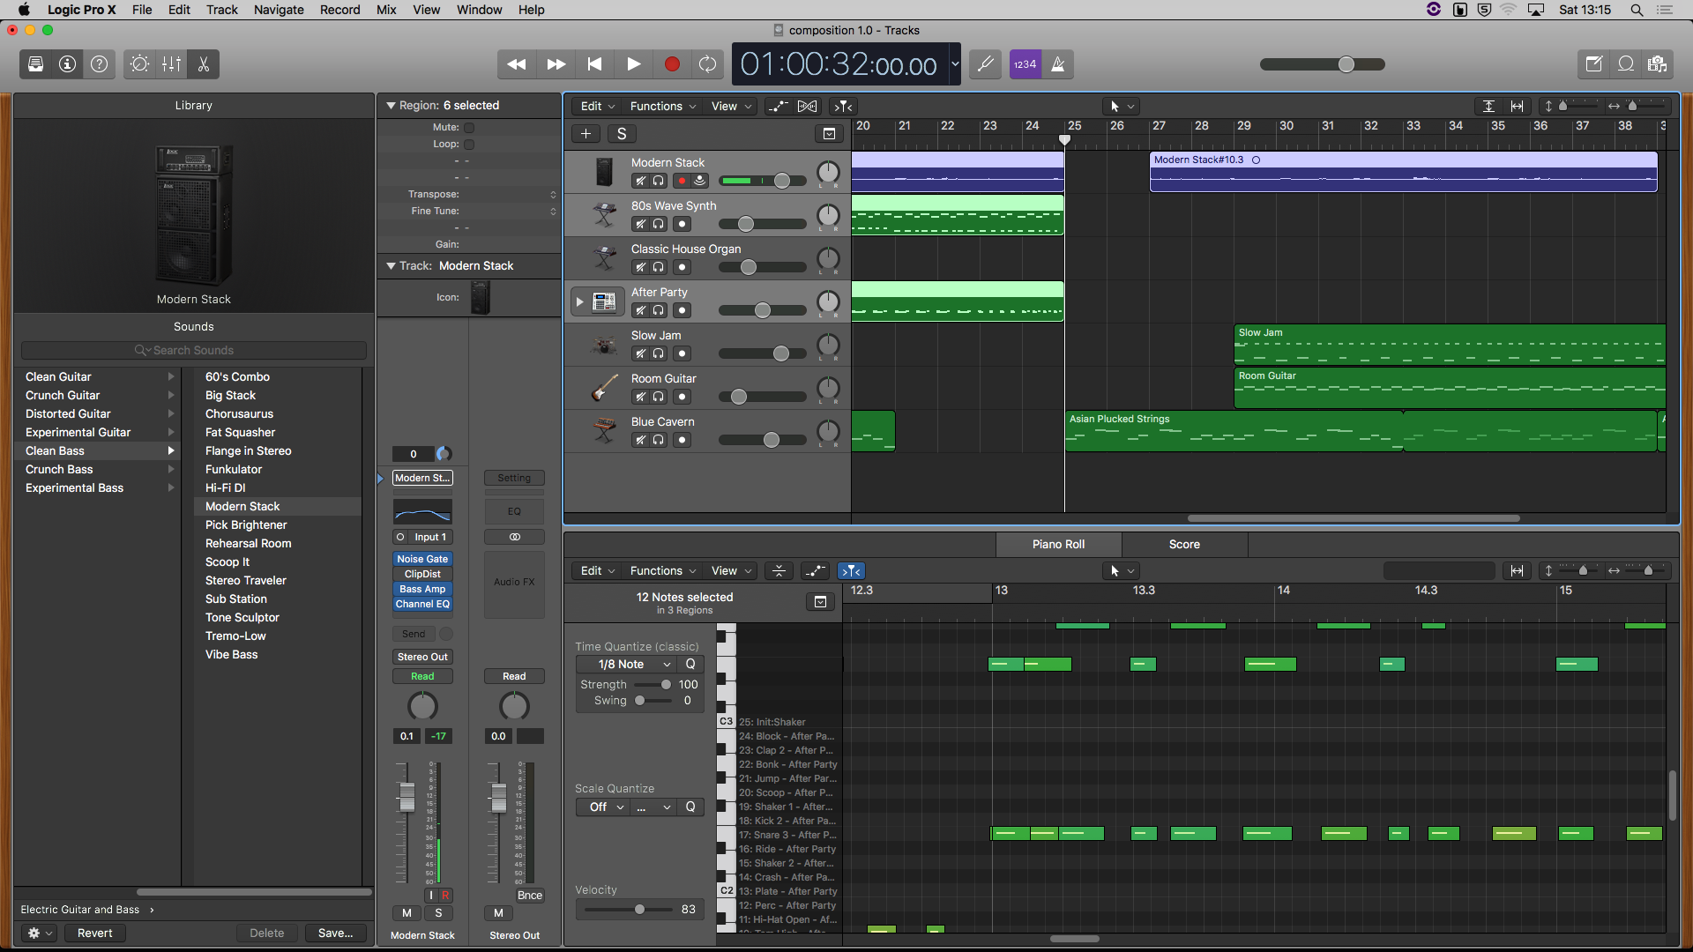Toggle Solo on the Modern Stack channel strip
This screenshot has width=1693, height=952.
[438, 913]
